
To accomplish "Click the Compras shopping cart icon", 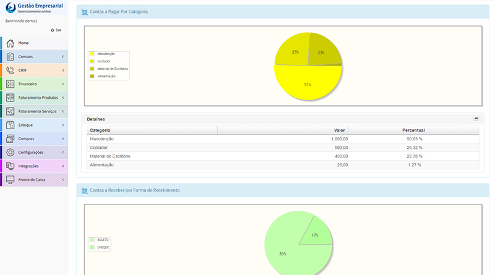I will pos(10,138).
